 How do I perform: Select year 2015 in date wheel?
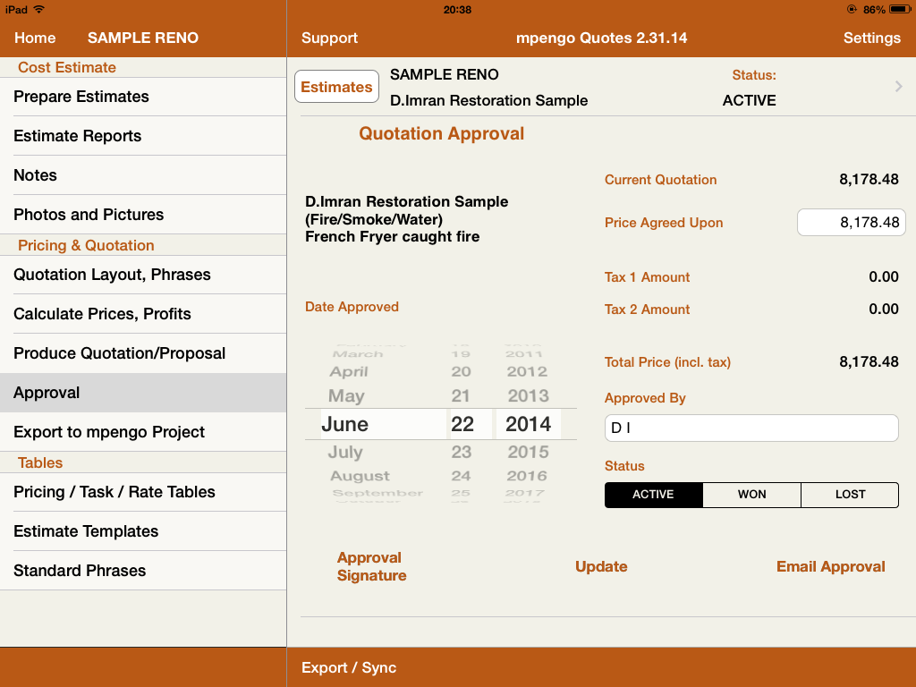pyautogui.click(x=528, y=453)
